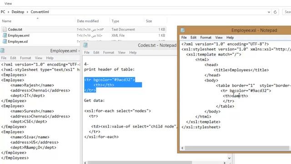Screen dimensions: 291x164
Task: Open View menu in Employee.xsl Notepad
Action: click(219, 37)
